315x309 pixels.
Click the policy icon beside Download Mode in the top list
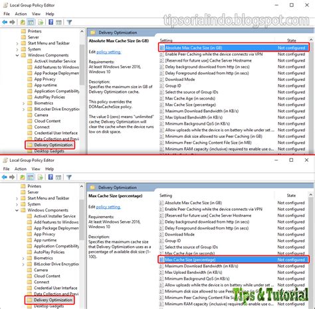coord(162,80)
